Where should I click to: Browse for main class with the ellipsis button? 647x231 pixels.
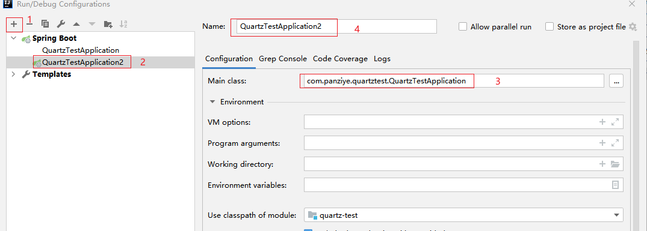(x=616, y=81)
